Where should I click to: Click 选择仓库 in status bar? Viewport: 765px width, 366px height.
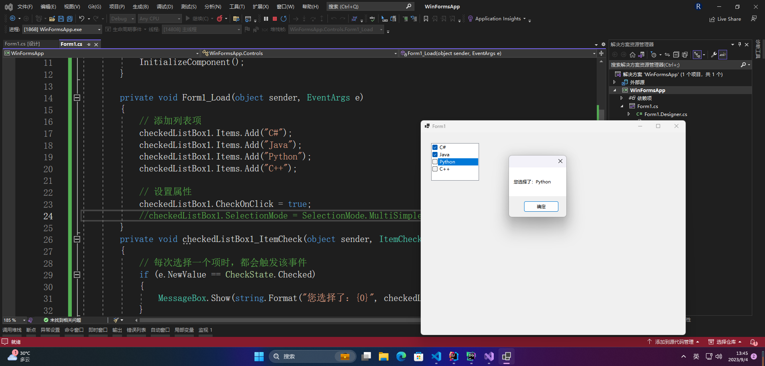click(x=725, y=342)
